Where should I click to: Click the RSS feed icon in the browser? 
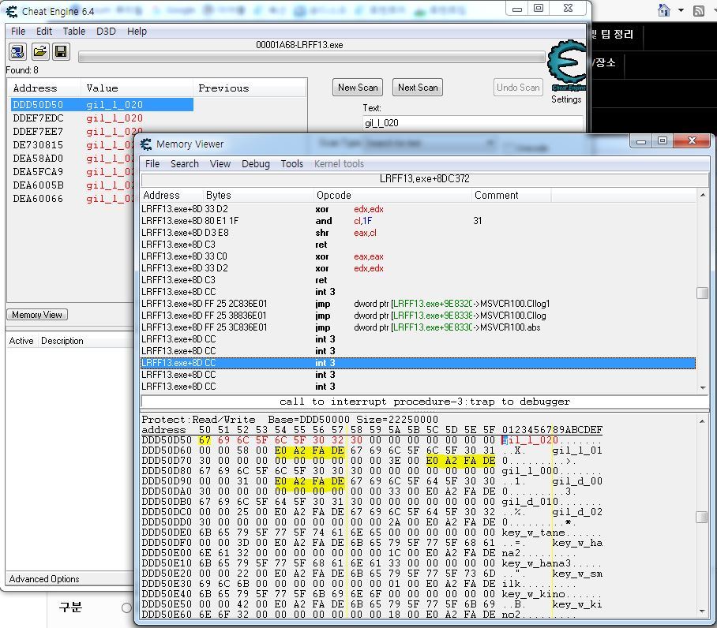point(699,10)
